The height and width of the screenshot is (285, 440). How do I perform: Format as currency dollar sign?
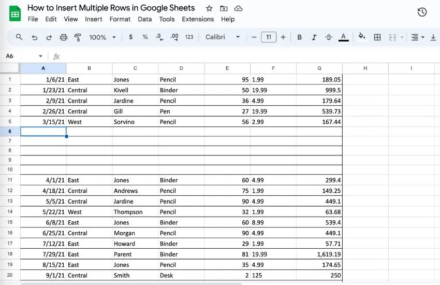(x=130, y=37)
